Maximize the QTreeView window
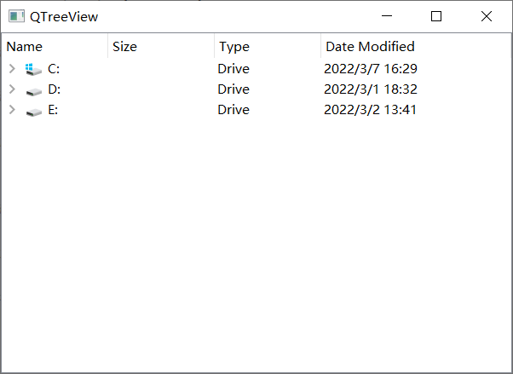Screen dimensions: 513x374 point(436,16)
